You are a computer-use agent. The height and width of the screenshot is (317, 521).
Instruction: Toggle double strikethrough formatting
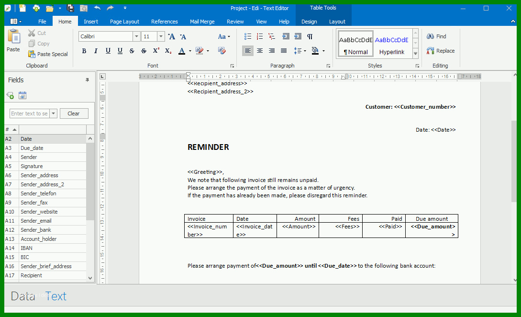144,51
